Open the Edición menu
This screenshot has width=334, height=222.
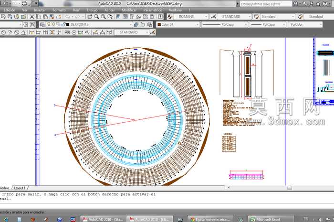[10, 10]
